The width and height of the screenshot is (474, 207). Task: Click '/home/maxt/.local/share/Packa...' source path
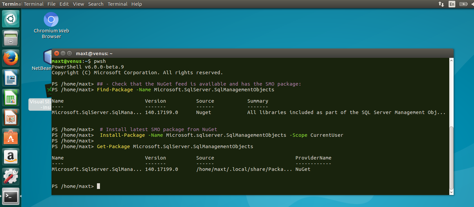tap(244, 169)
